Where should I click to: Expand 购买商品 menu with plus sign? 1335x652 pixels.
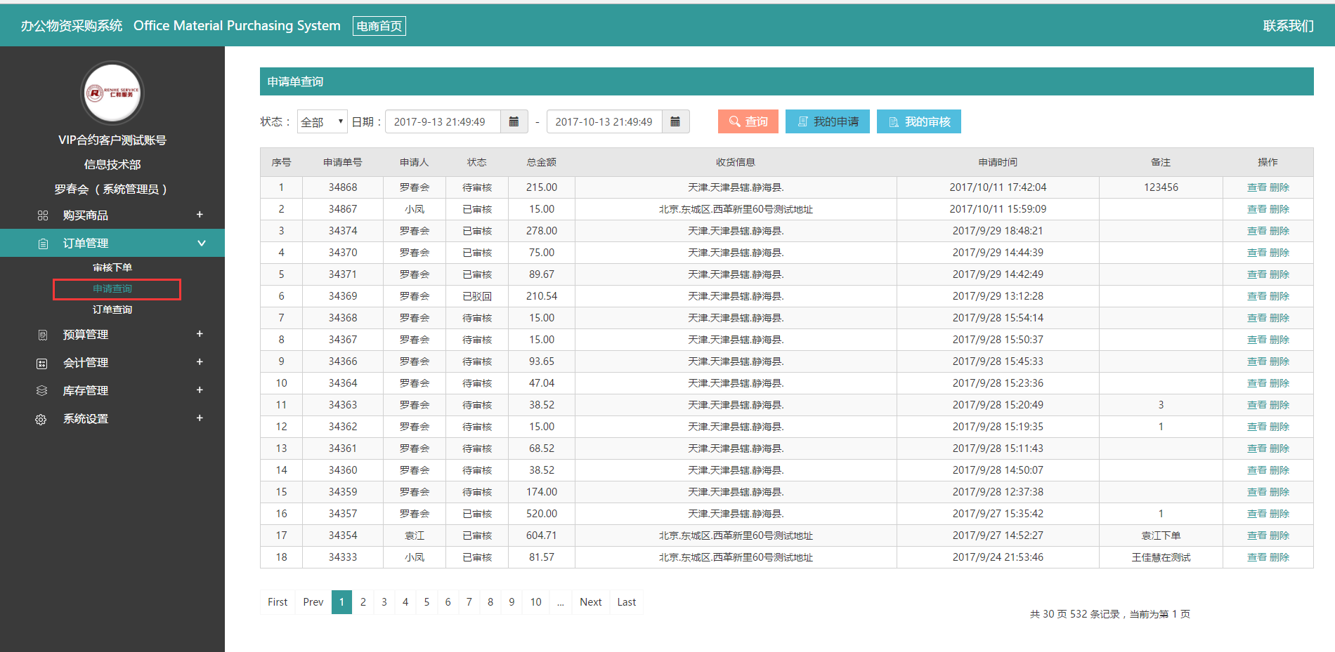coord(200,215)
